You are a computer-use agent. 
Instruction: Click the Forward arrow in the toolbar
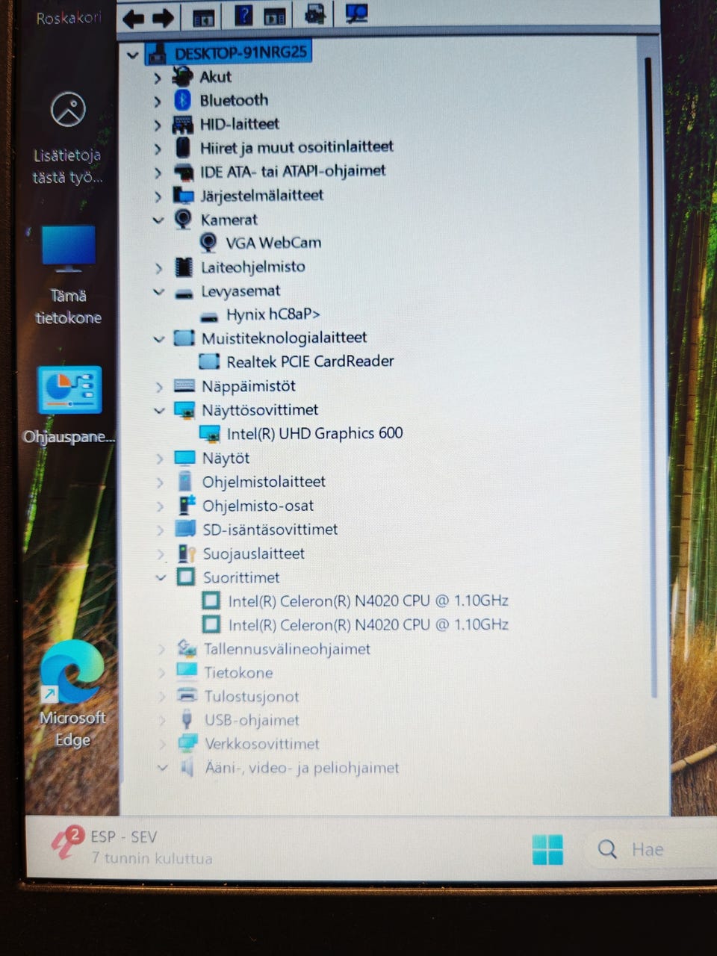tap(162, 17)
